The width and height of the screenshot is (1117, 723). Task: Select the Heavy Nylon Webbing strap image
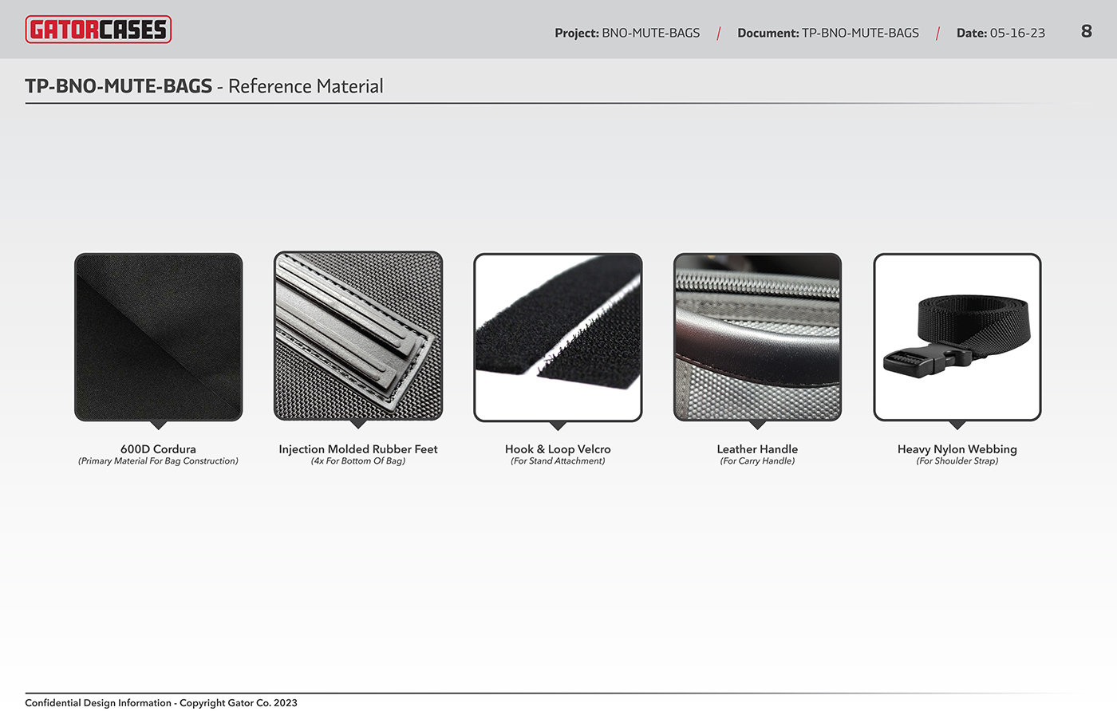click(x=957, y=337)
